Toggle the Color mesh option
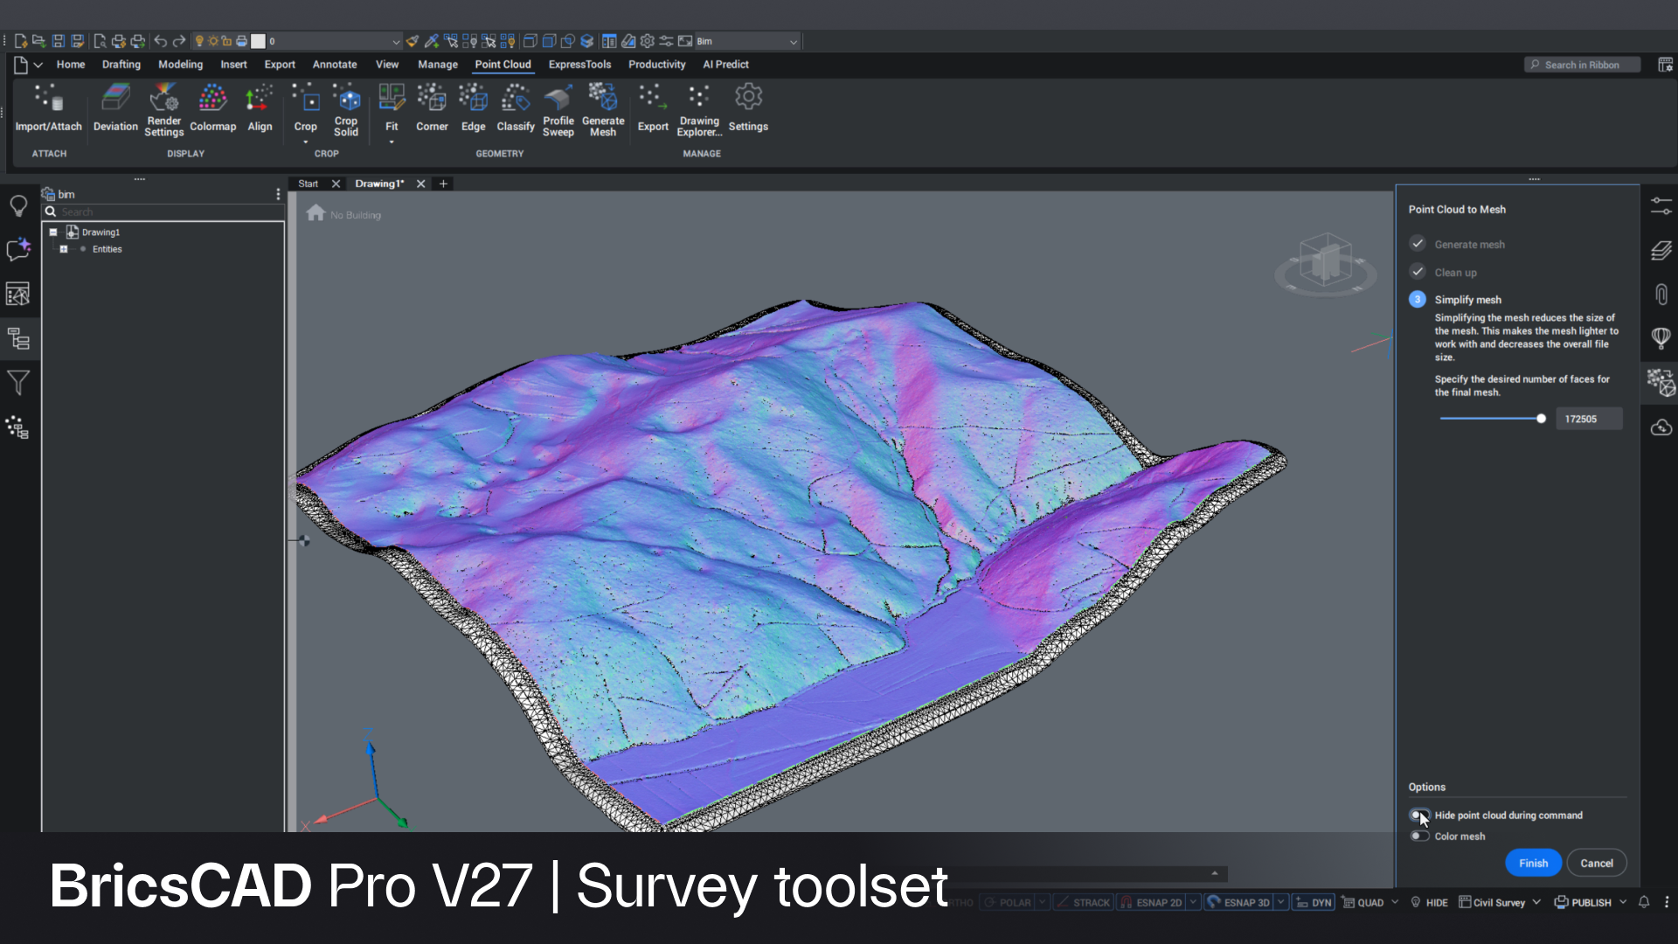The image size is (1678, 944). pos(1419,836)
